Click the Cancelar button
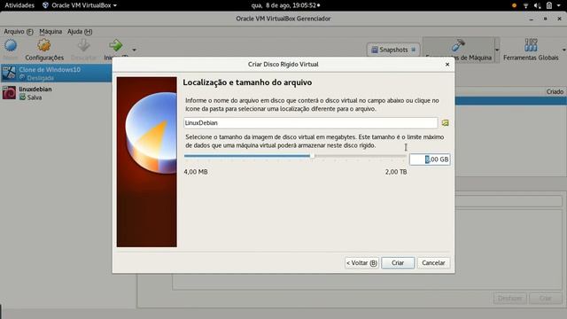 pos(433,263)
